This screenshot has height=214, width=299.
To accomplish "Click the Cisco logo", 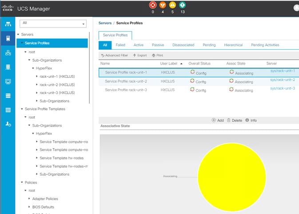I will coord(8,8).
